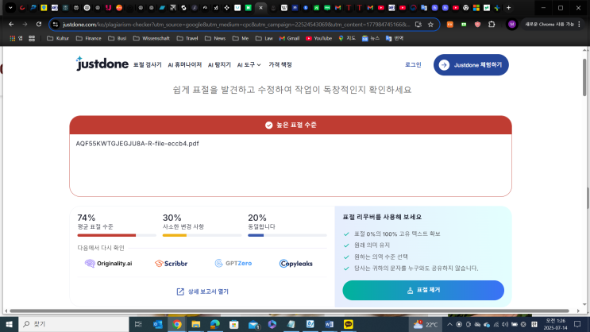
Task: Click the vertical page scrollbar
Action: click(x=584, y=77)
